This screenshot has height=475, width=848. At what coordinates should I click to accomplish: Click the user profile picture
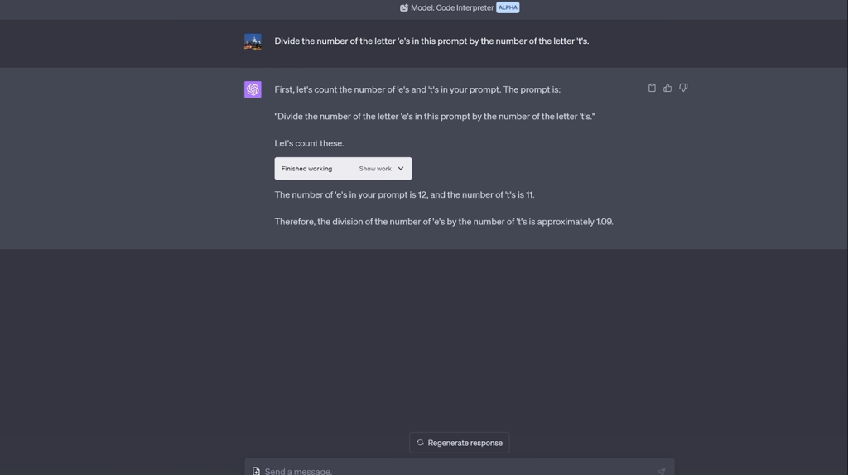click(253, 41)
